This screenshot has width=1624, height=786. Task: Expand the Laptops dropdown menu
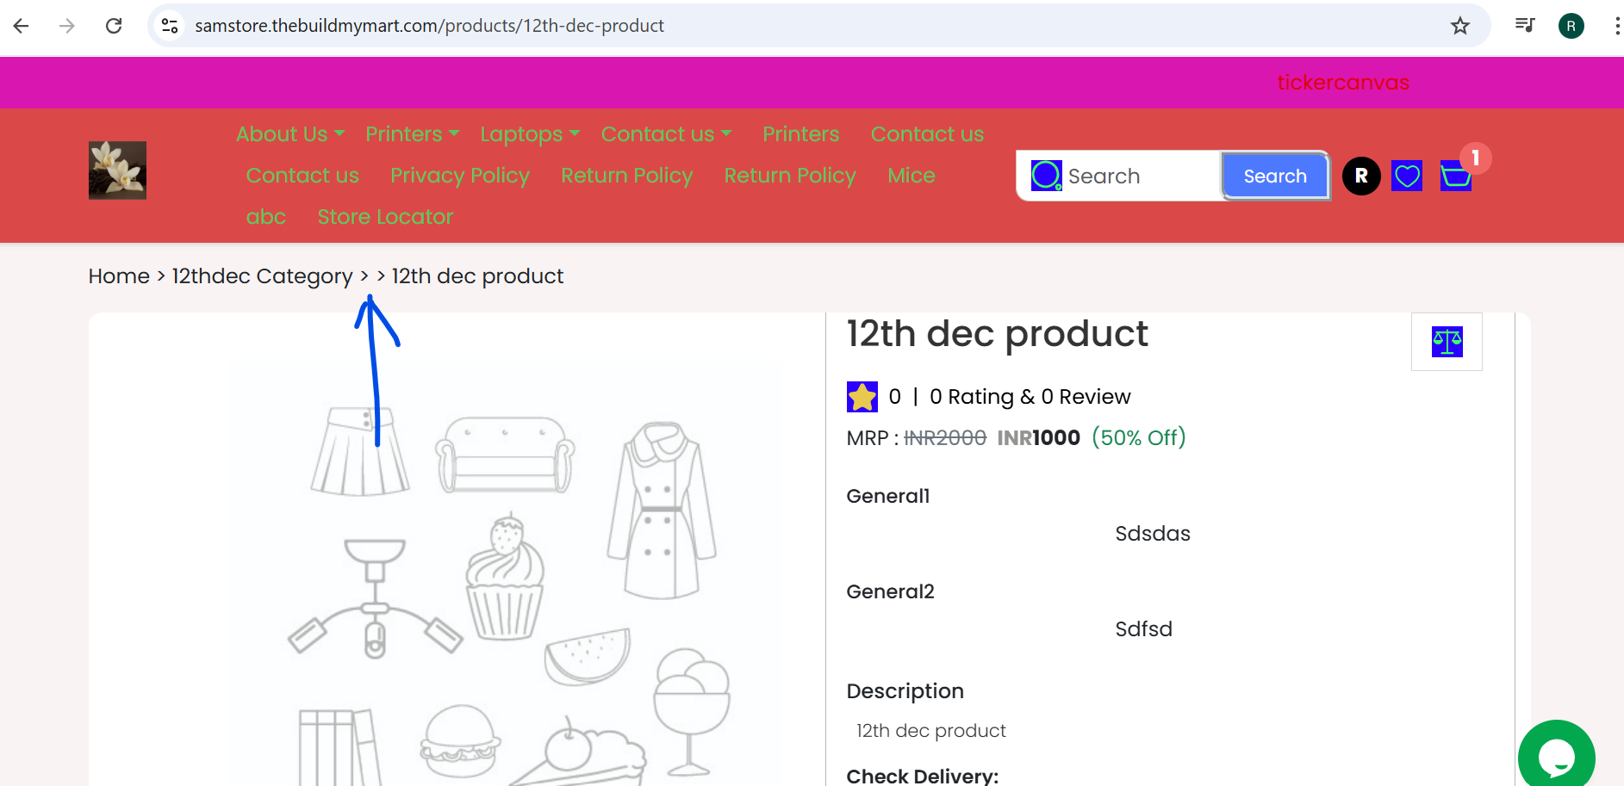pos(530,134)
